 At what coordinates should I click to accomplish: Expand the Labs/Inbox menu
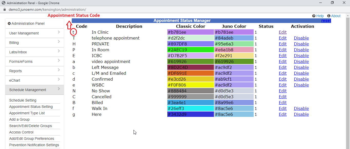pos(34,52)
